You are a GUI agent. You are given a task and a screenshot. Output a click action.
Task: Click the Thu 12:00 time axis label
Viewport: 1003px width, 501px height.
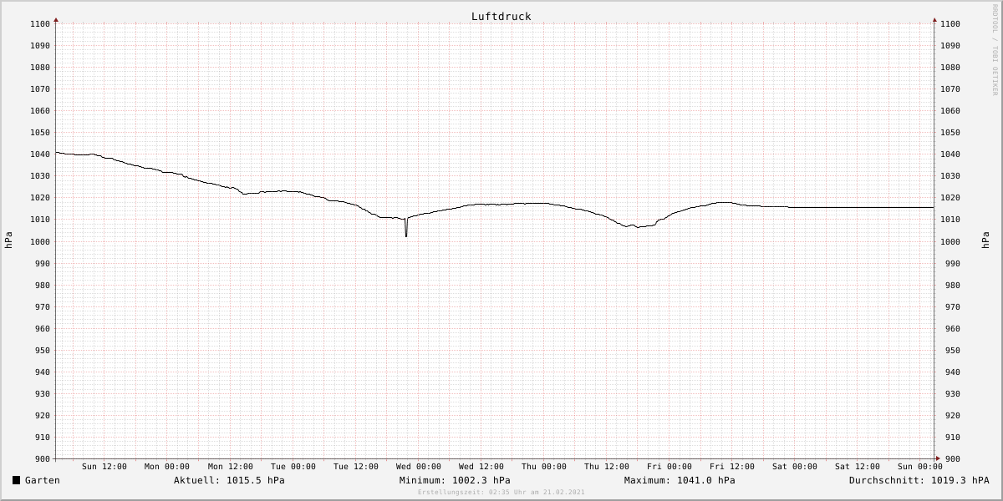(x=607, y=467)
